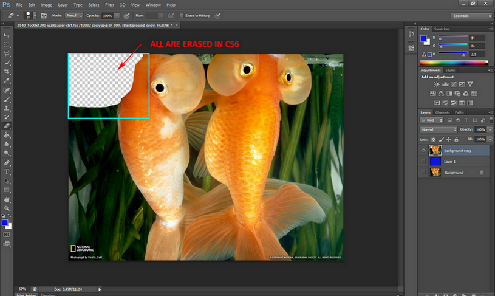Add a Levels adjustment
495x296 pixels.
pos(445,84)
